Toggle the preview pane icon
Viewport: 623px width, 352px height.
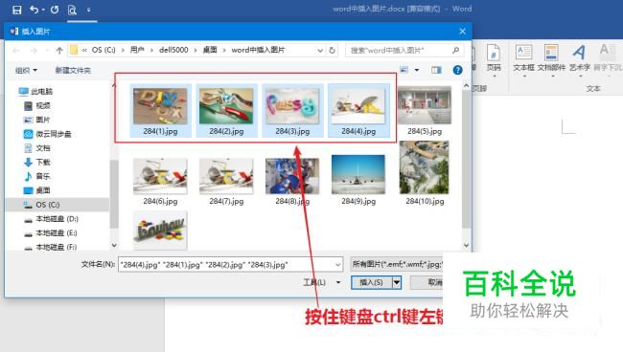click(x=436, y=70)
